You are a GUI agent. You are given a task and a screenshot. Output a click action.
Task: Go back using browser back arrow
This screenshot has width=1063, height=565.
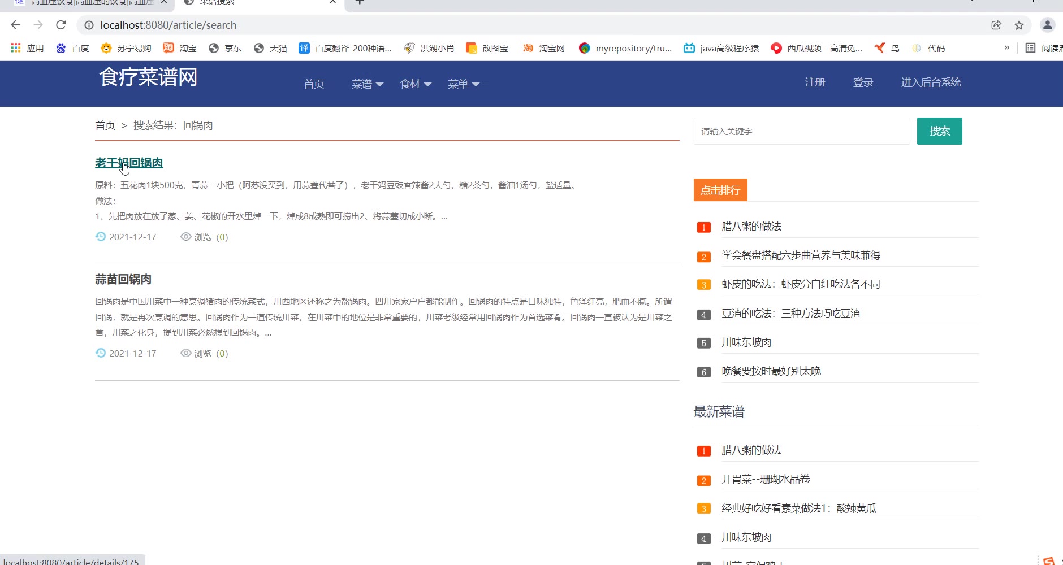coord(15,25)
